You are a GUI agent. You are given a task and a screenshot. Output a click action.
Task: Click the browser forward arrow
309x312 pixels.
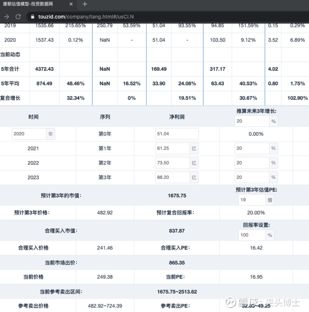click(7, 17)
